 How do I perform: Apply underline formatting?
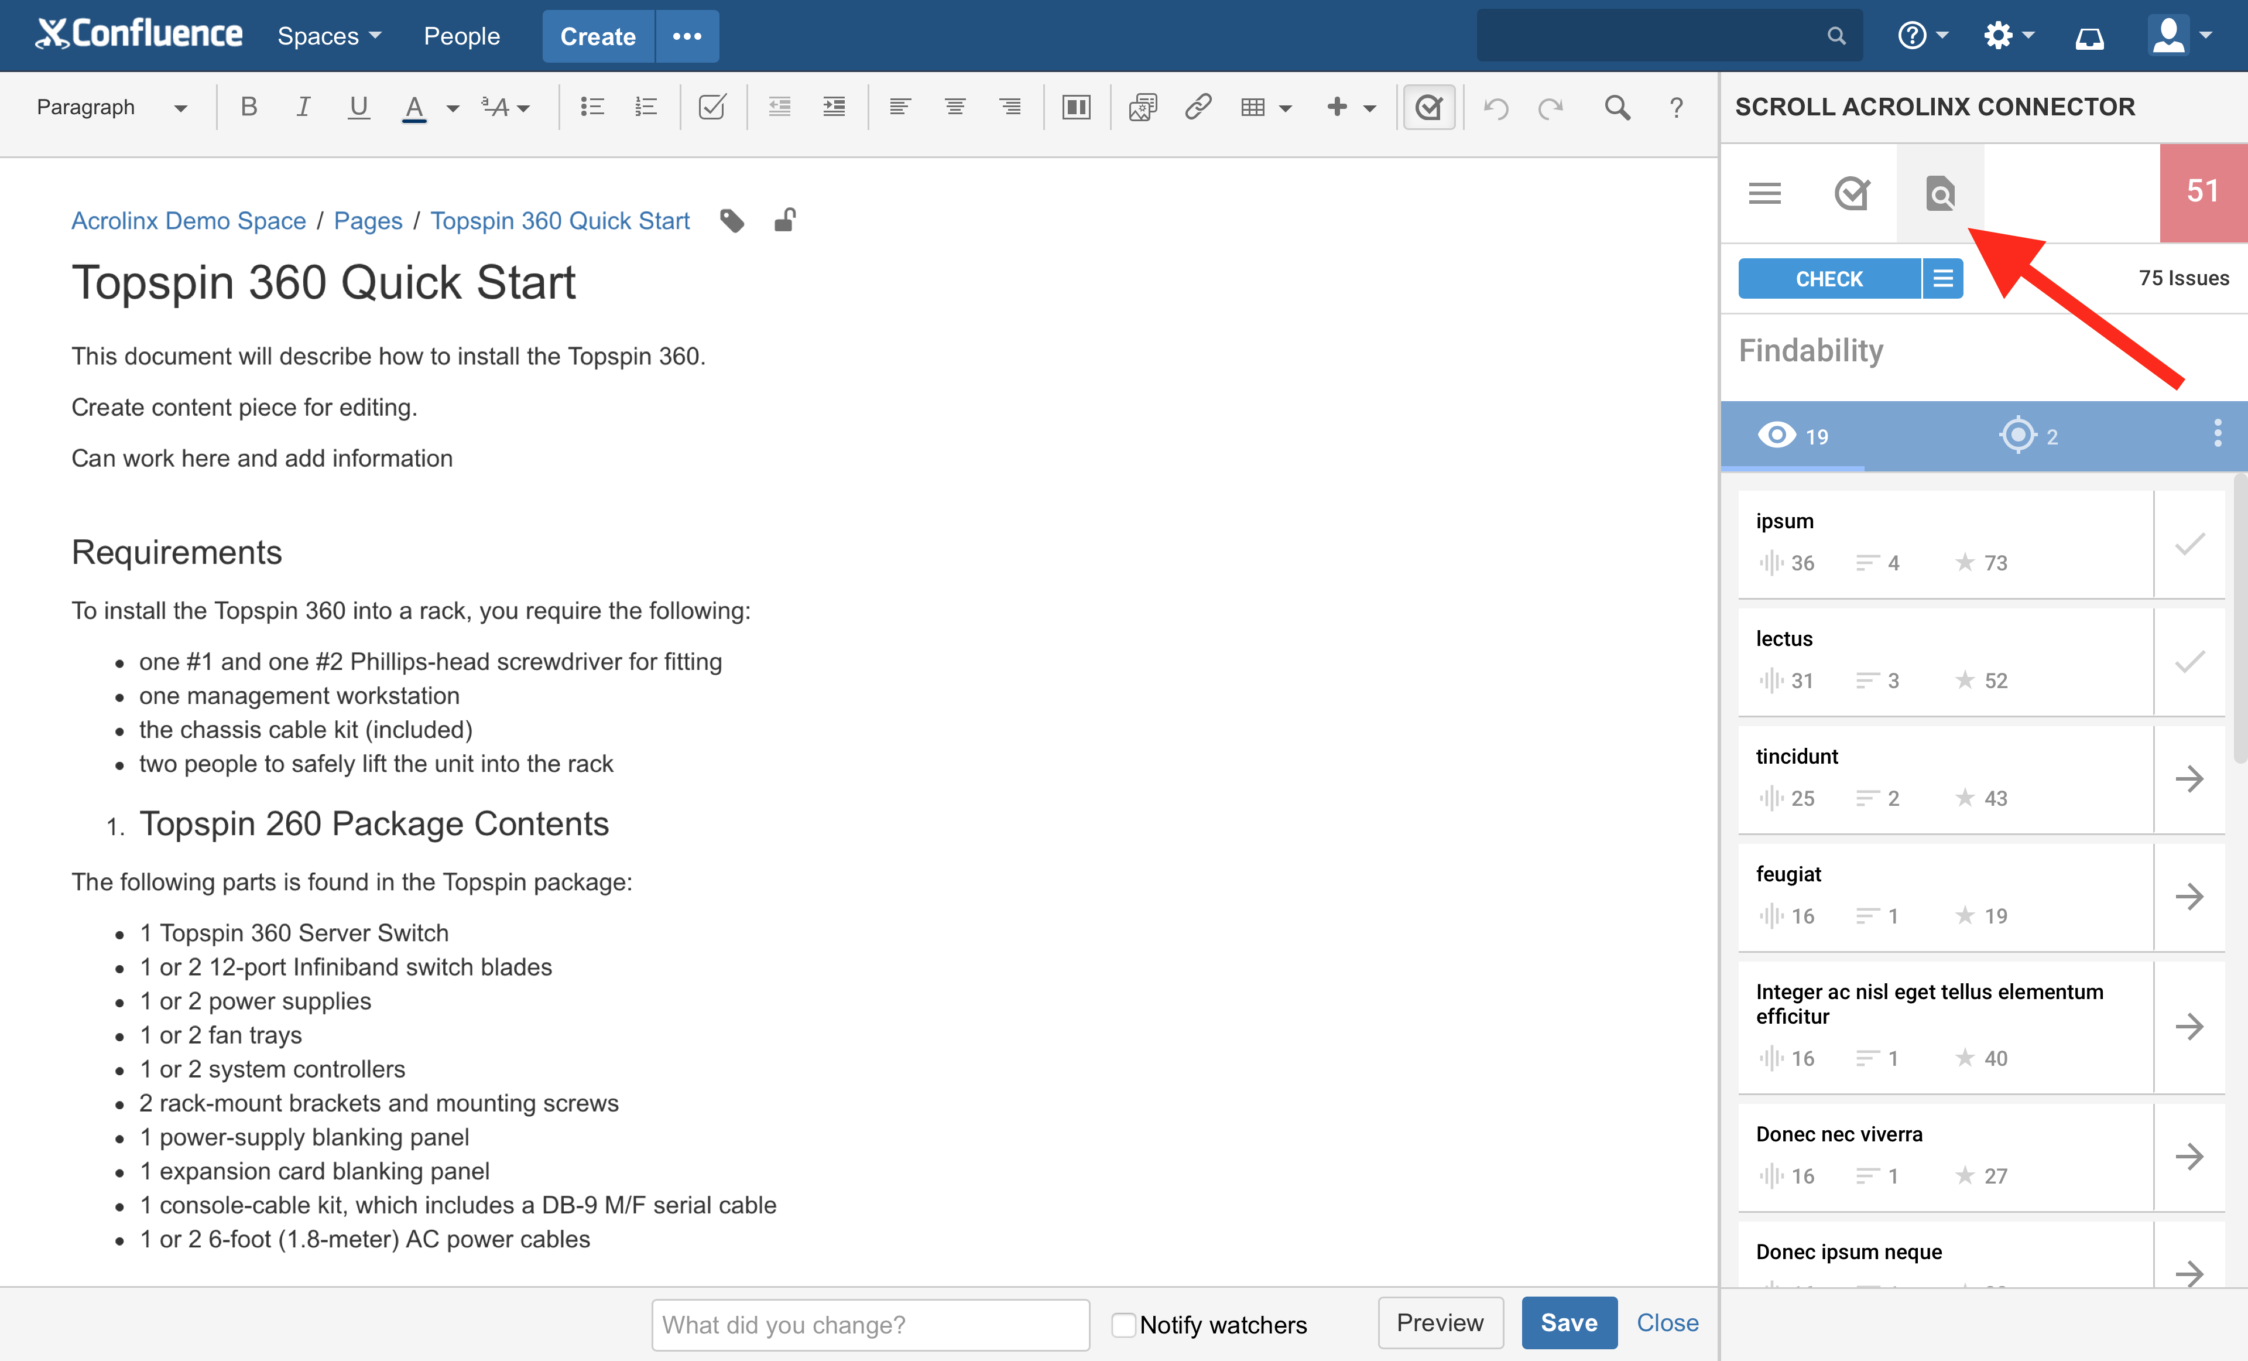point(358,107)
